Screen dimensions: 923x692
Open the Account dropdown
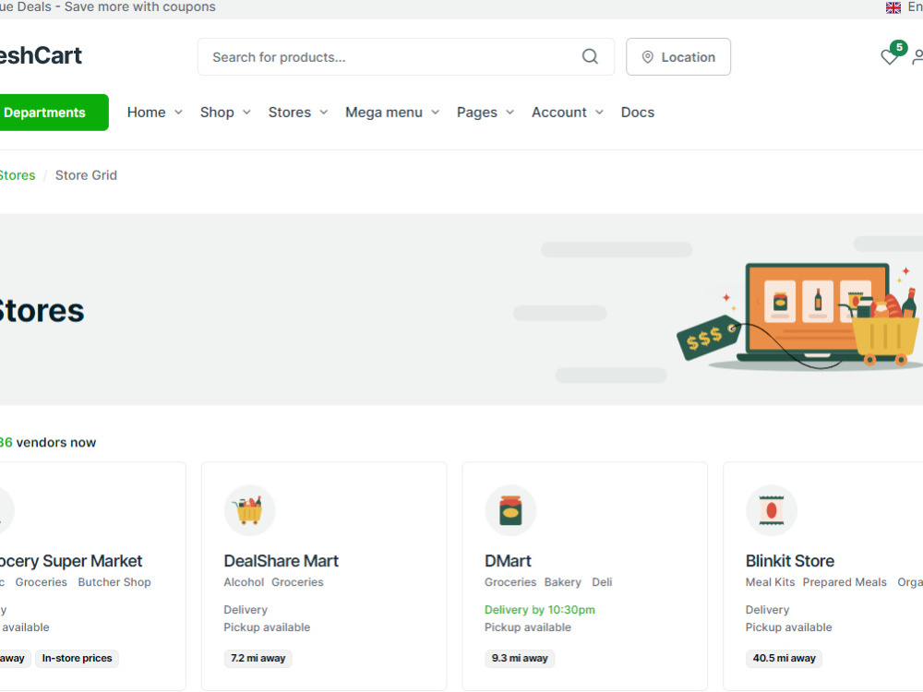coord(566,112)
